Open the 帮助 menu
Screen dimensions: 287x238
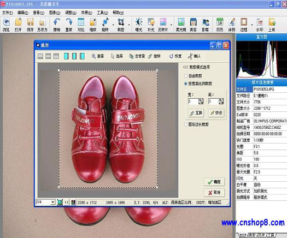[118, 13]
